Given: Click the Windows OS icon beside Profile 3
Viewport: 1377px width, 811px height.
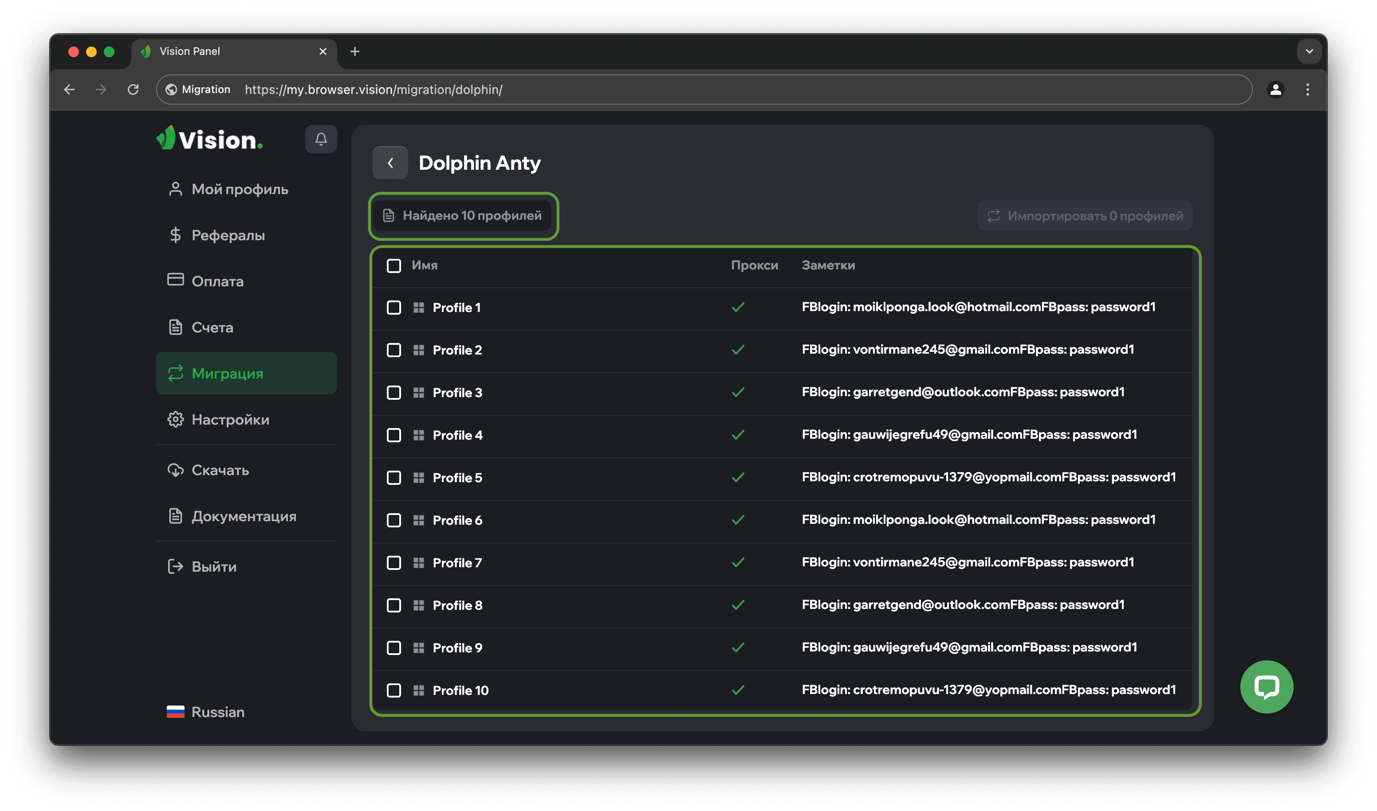Looking at the screenshot, I should tap(418, 392).
